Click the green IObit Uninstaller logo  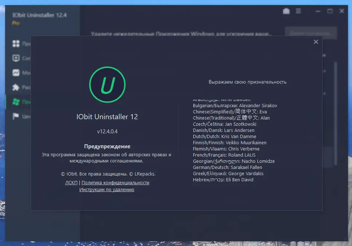click(107, 85)
